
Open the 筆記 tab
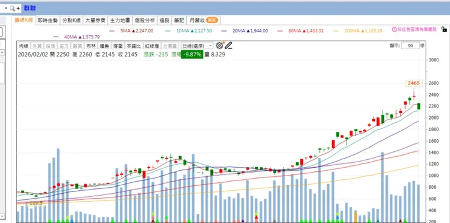tap(179, 20)
